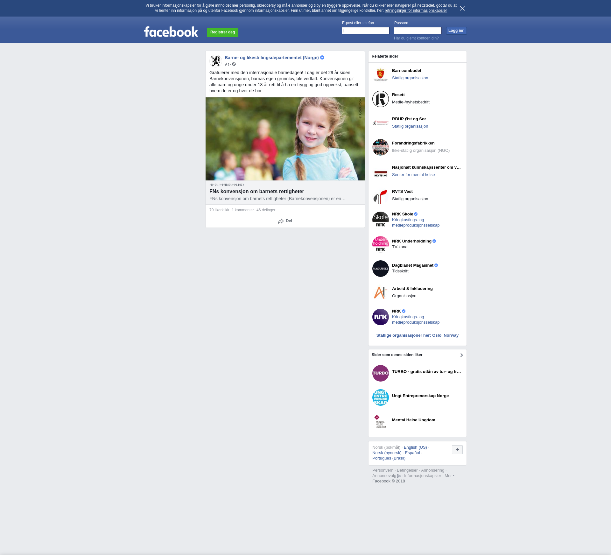Click the NRK Underholdning pink logo
The height and width of the screenshot is (555, 611).
[x=381, y=244]
